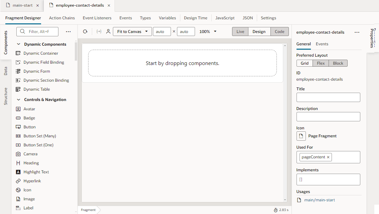Switch canvas to Live mode
This screenshot has width=379, height=214.
pos(240,32)
